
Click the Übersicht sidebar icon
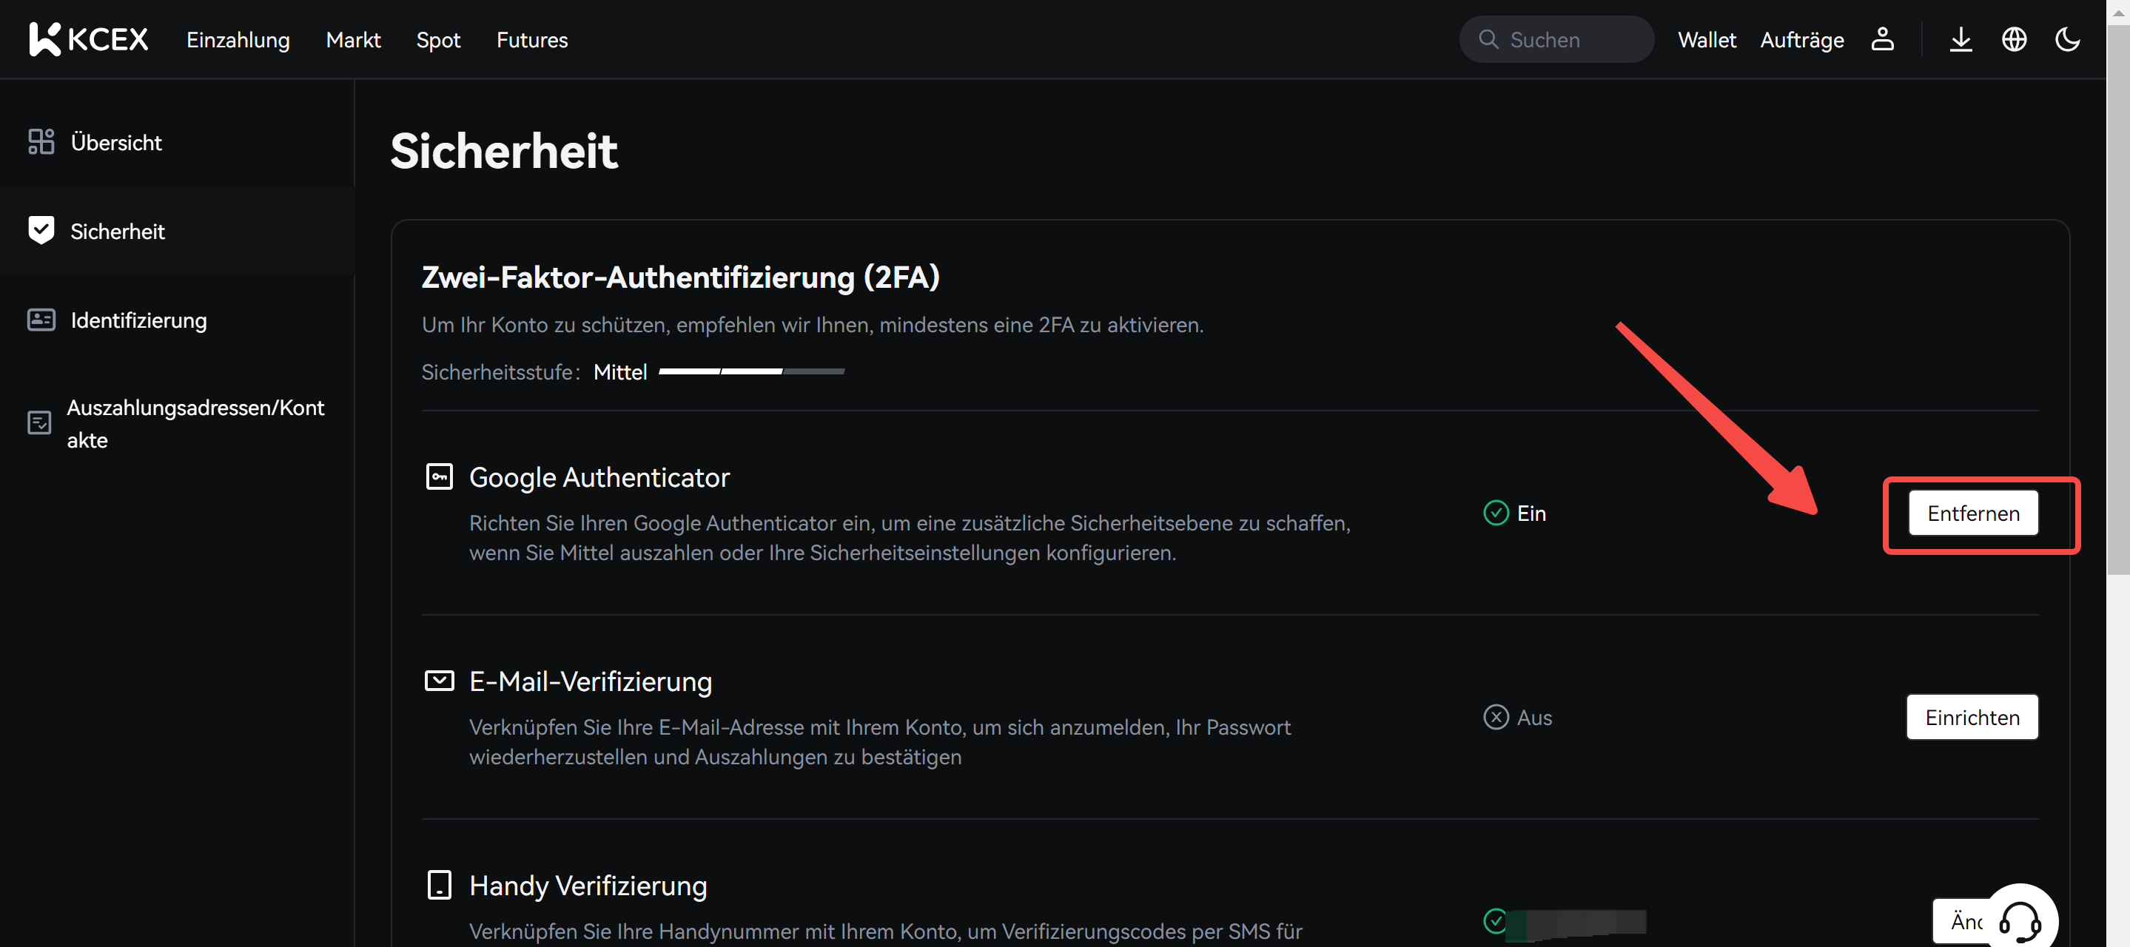pyautogui.click(x=41, y=141)
